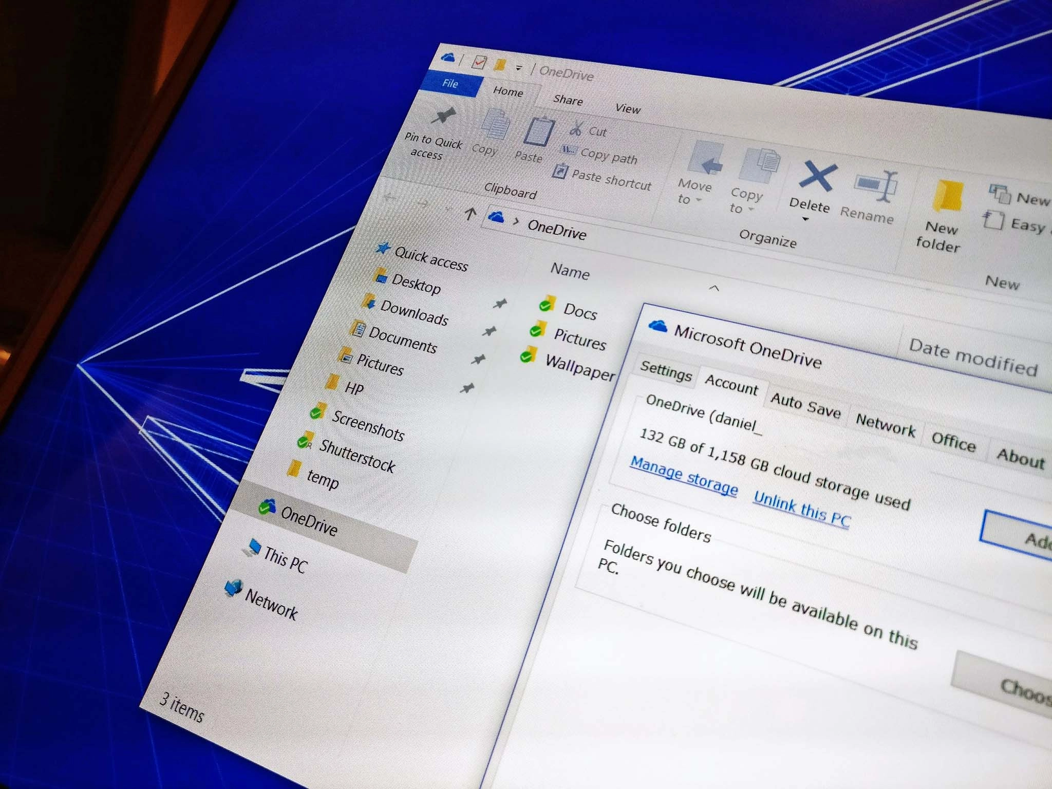The image size is (1052, 789).
Task: Unpin Desktop using its pin icon
Action: pyautogui.click(x=500, y=304)
